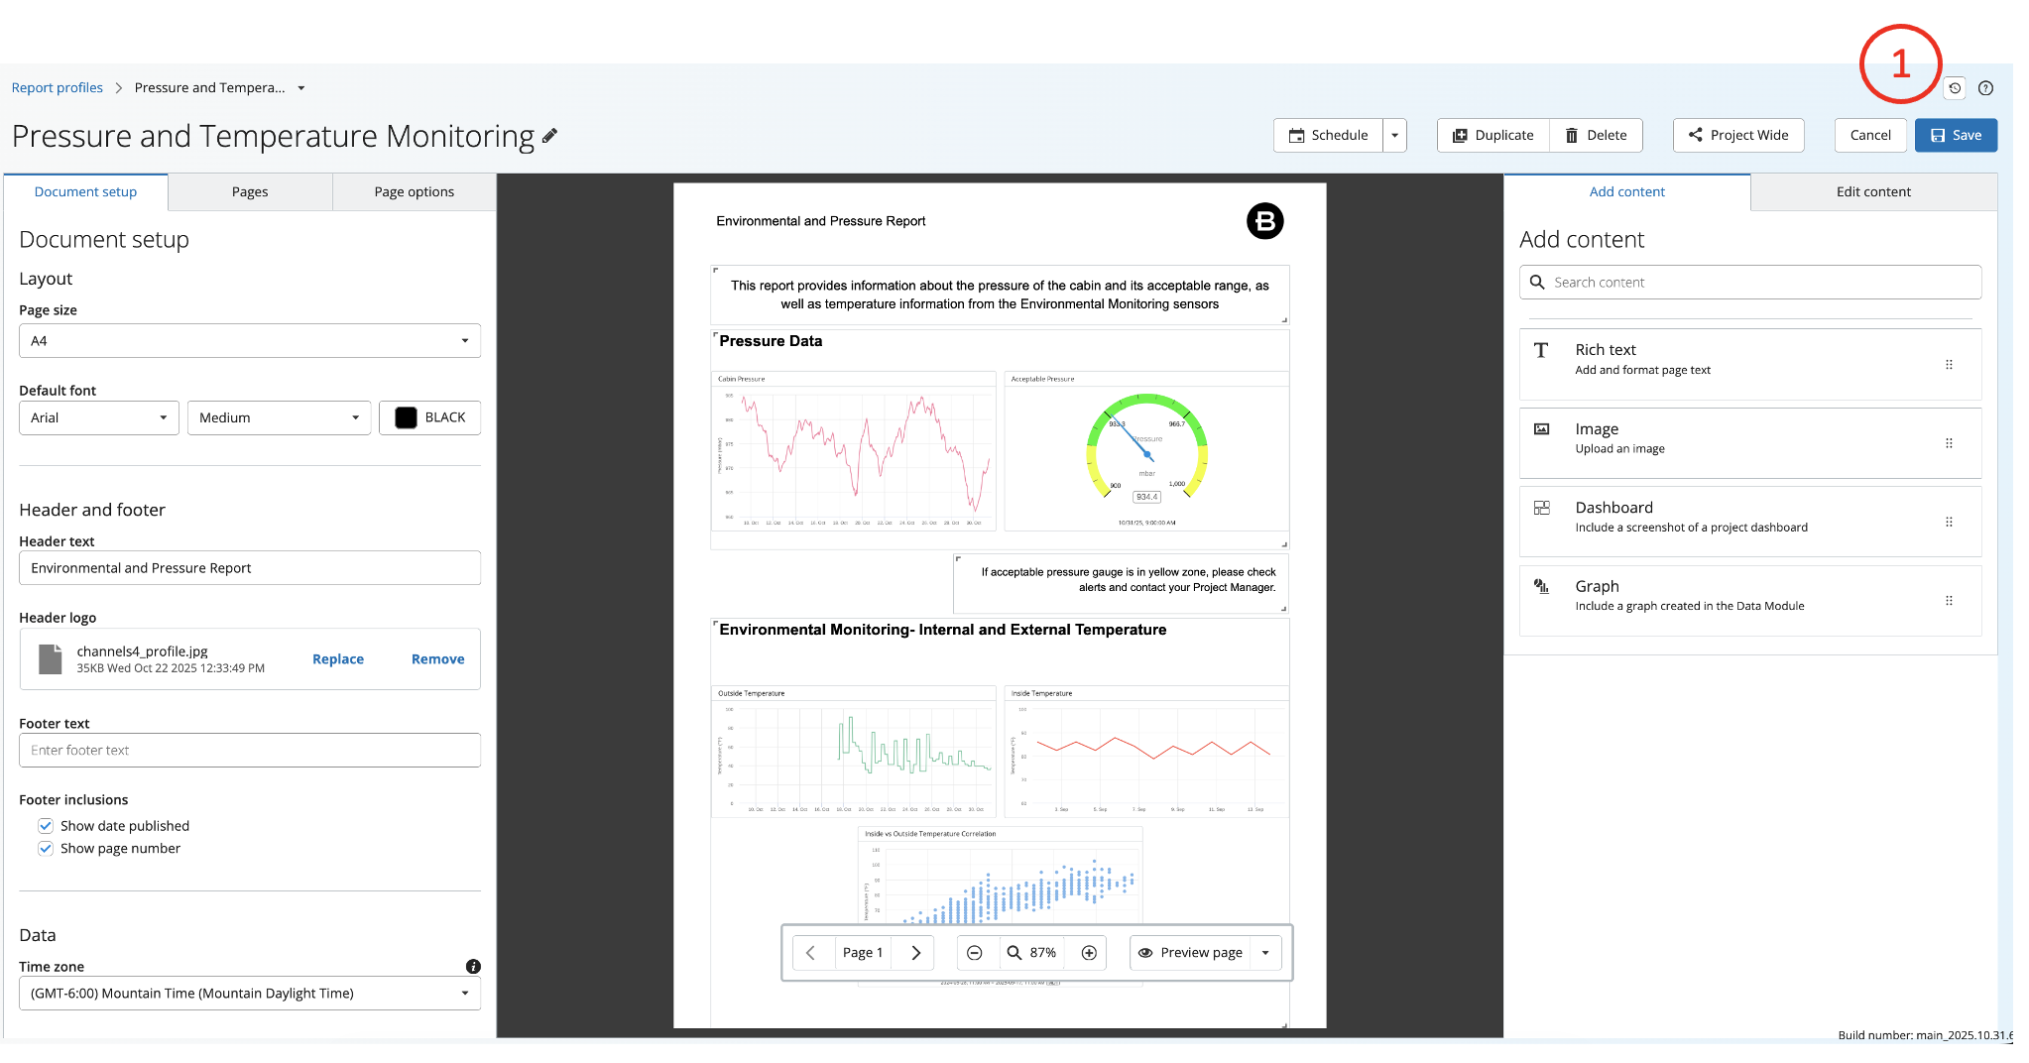Image resolution: width=2029 pixels, height=1063 pixels.
Task: Expand the Schedule button dropdown arrow
Action: tap(1395, 136)
